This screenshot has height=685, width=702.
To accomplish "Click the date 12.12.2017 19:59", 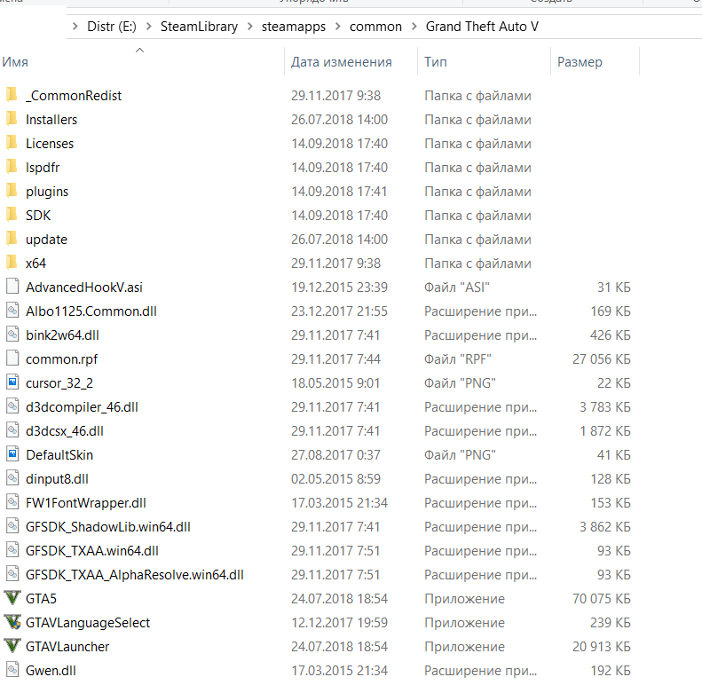I will 338,622.
